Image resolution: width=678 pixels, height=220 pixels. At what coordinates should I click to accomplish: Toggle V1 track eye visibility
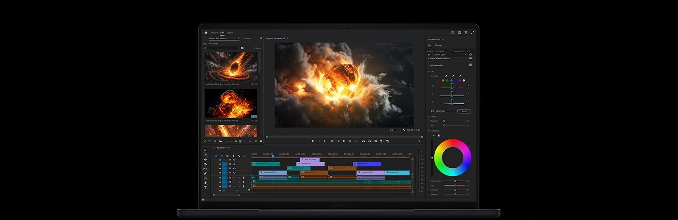(234, 173)
